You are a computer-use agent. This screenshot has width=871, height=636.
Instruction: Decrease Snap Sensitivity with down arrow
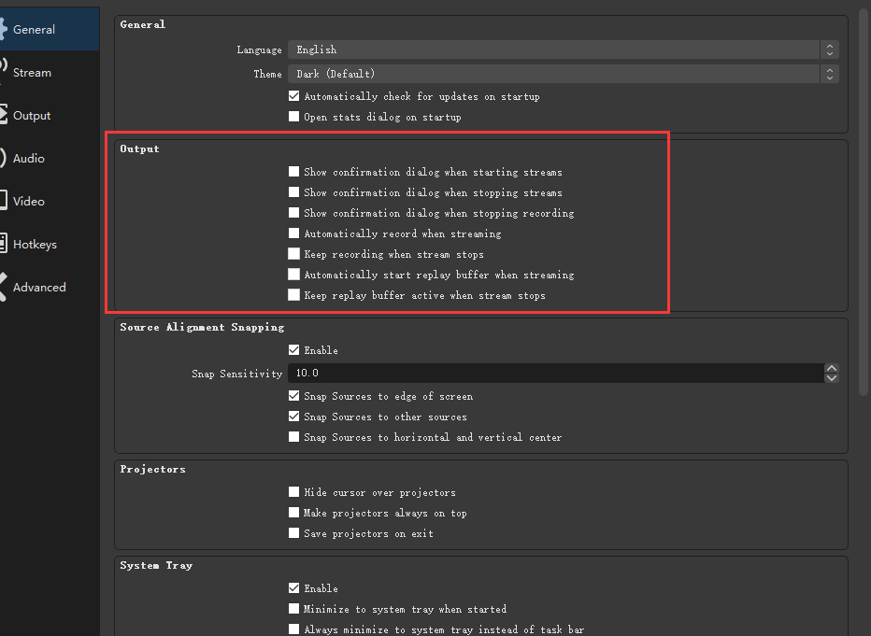point(832,378)
